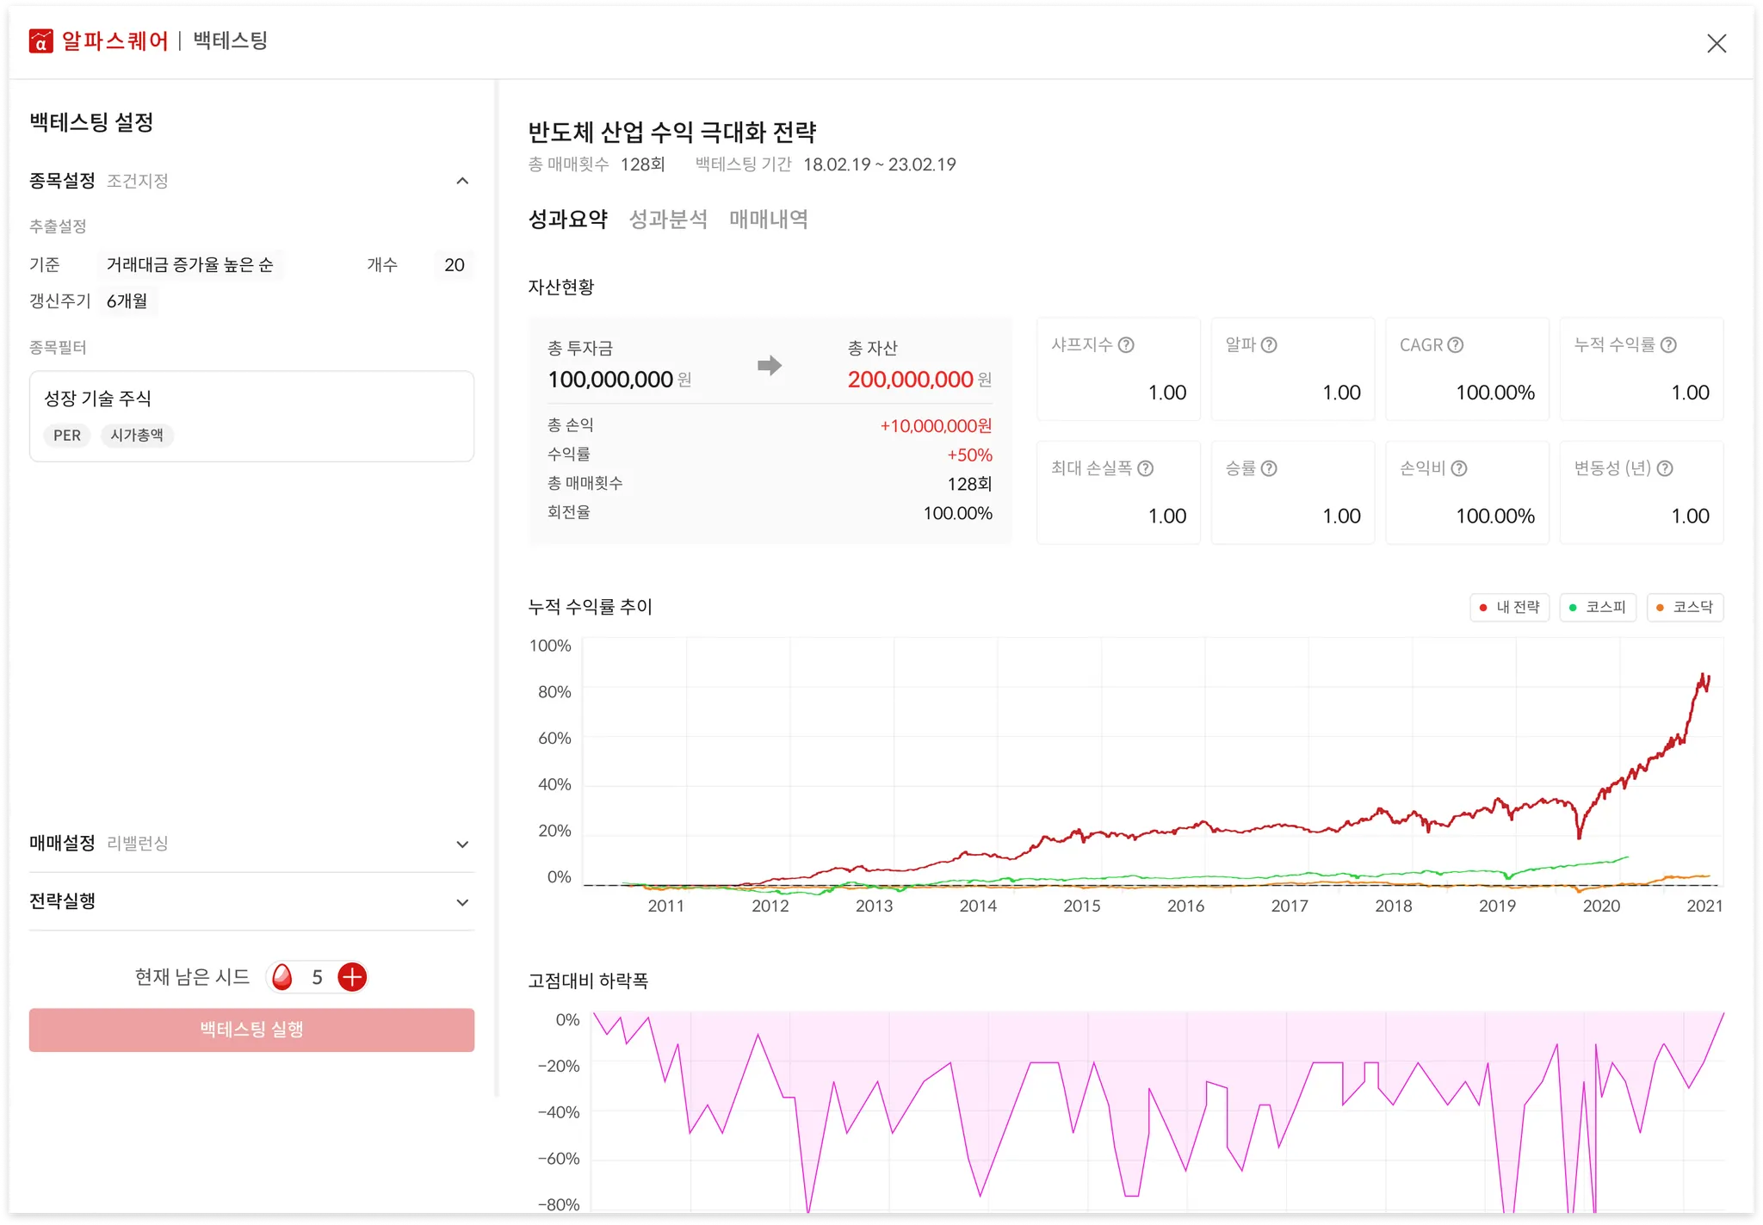Click the 알파스퀘어 logo icon

pyautogui.click(x=40, y=41)
